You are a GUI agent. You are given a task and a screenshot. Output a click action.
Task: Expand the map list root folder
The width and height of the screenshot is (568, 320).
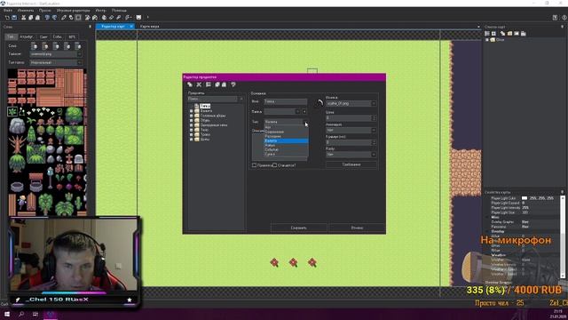[487, 40]
